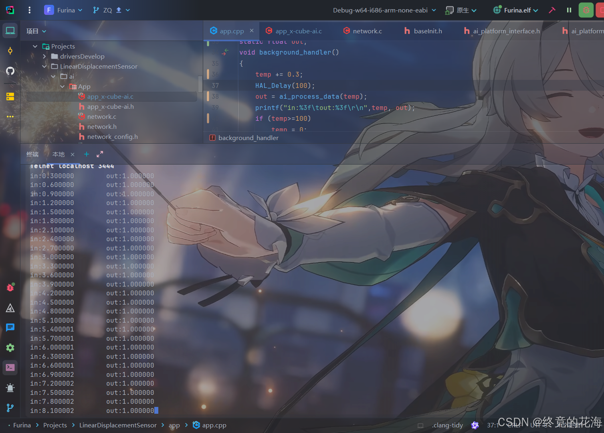Image resolution: width=604 pixels, height=433 pixels.
Task: Collapse the ai folder node
Action: pos(53,77)
